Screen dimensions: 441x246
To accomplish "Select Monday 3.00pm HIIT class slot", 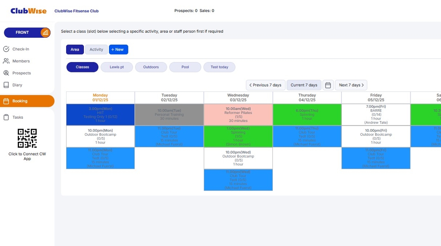I will tap(100, 115).
